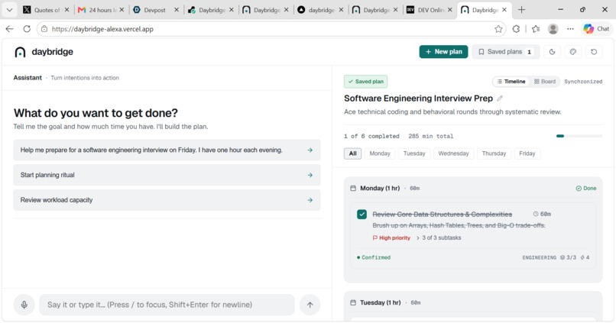Choose 'Start planning ritual' suggestion
Viewport: 616px width, 323px height.
pos(167,175)
